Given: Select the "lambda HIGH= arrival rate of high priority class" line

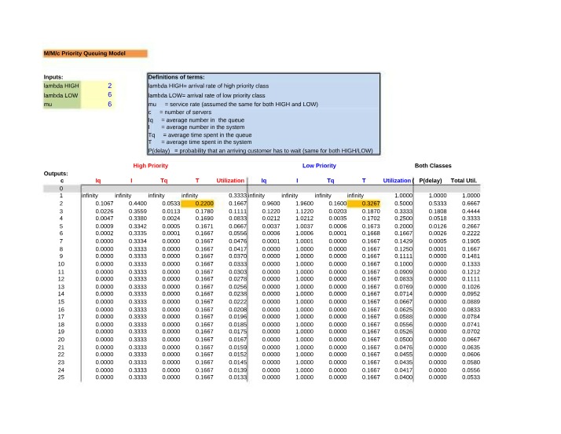Looking at the screenshot, I should [x=208, y=86].
